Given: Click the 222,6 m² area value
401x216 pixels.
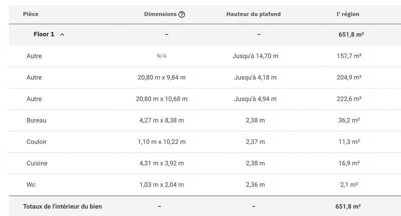Looking at the screenshot, I should [349, 99].
